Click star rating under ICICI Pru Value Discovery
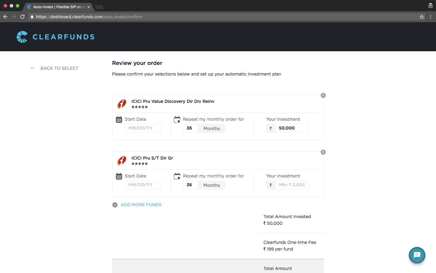 coord(140,107)
